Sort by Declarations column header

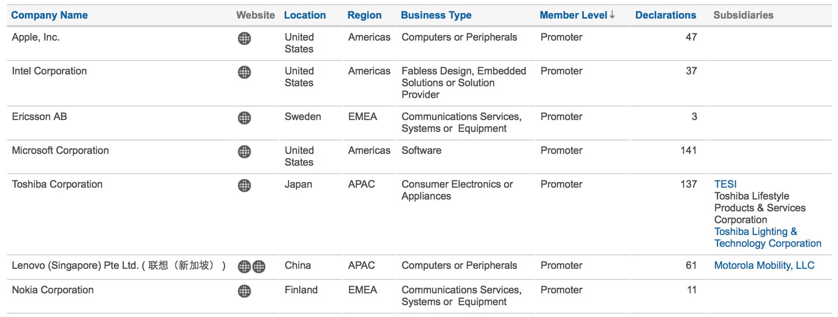point(665,15)
